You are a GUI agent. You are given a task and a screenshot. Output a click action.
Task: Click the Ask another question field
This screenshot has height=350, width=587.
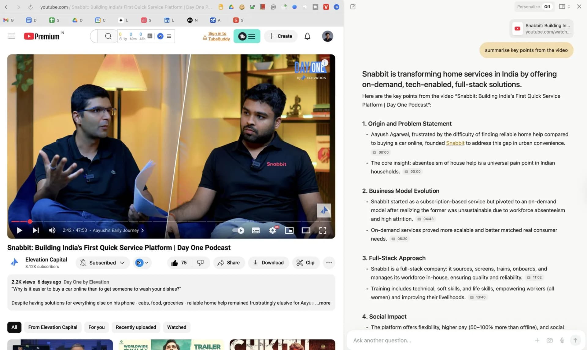pyautogui.click(x=440, y=340)
